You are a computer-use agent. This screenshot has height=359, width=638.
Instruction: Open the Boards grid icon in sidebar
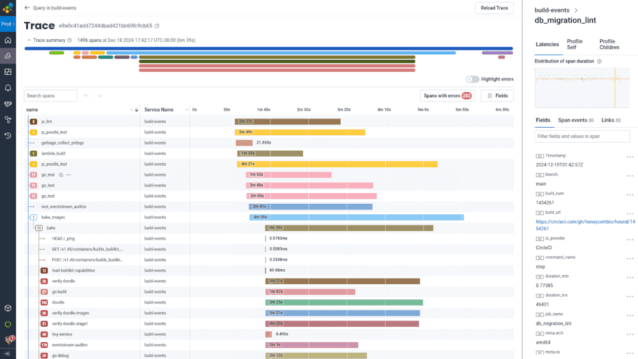point(8,72)
